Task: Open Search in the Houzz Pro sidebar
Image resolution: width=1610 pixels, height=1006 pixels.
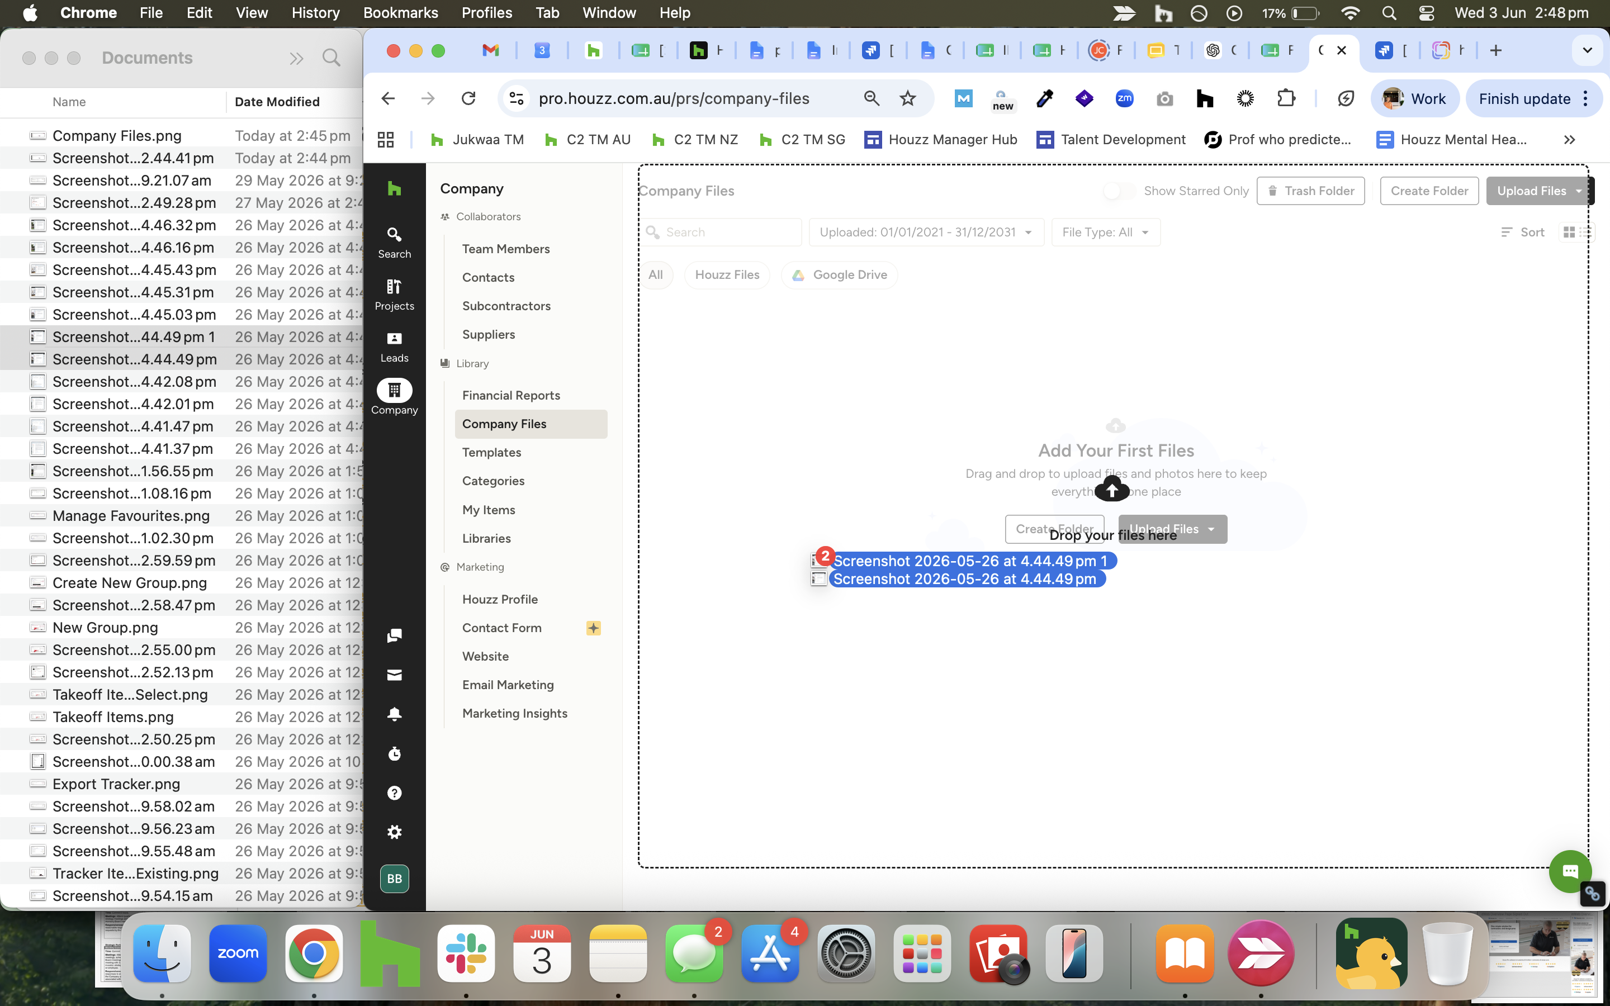Action: (395, 242)
